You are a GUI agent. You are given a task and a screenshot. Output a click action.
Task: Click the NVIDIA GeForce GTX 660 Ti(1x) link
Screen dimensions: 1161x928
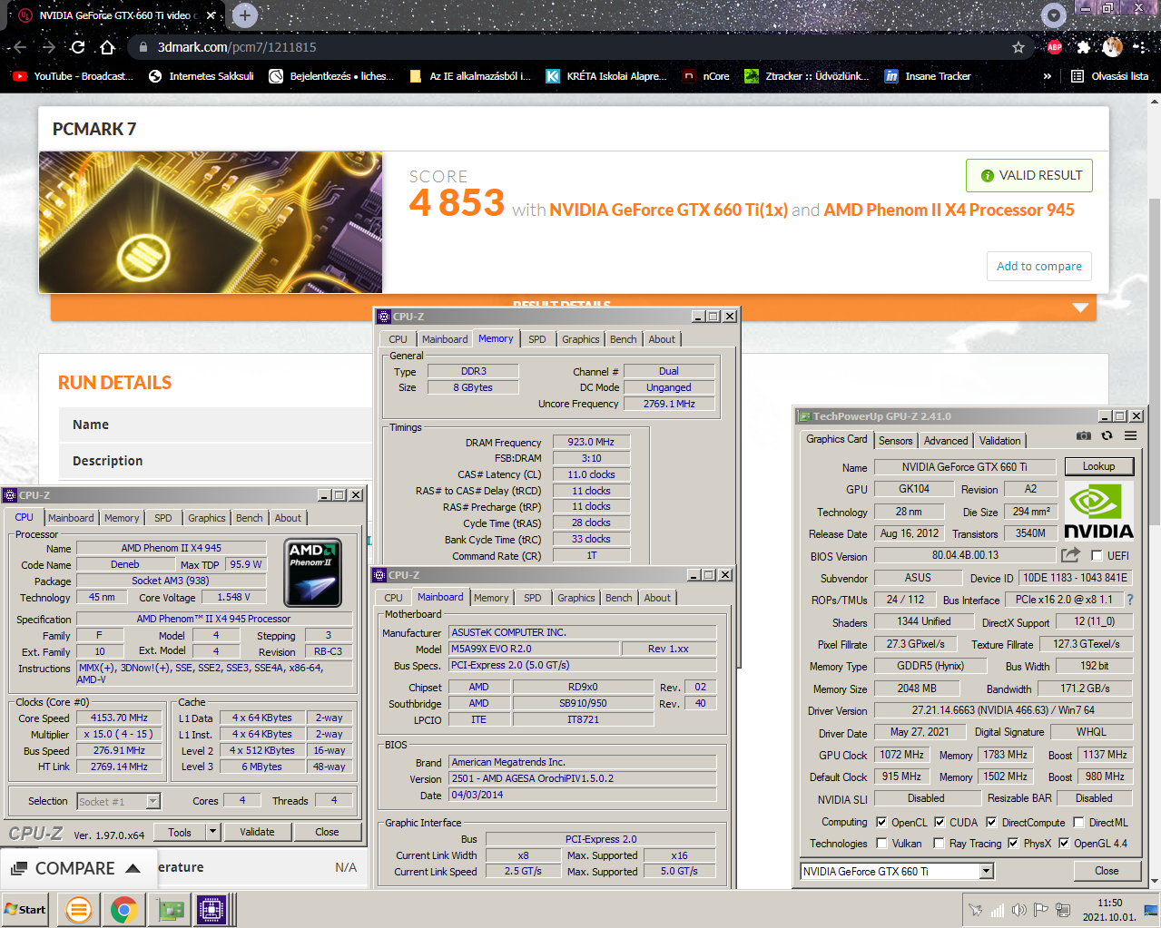tap(669, 210)
